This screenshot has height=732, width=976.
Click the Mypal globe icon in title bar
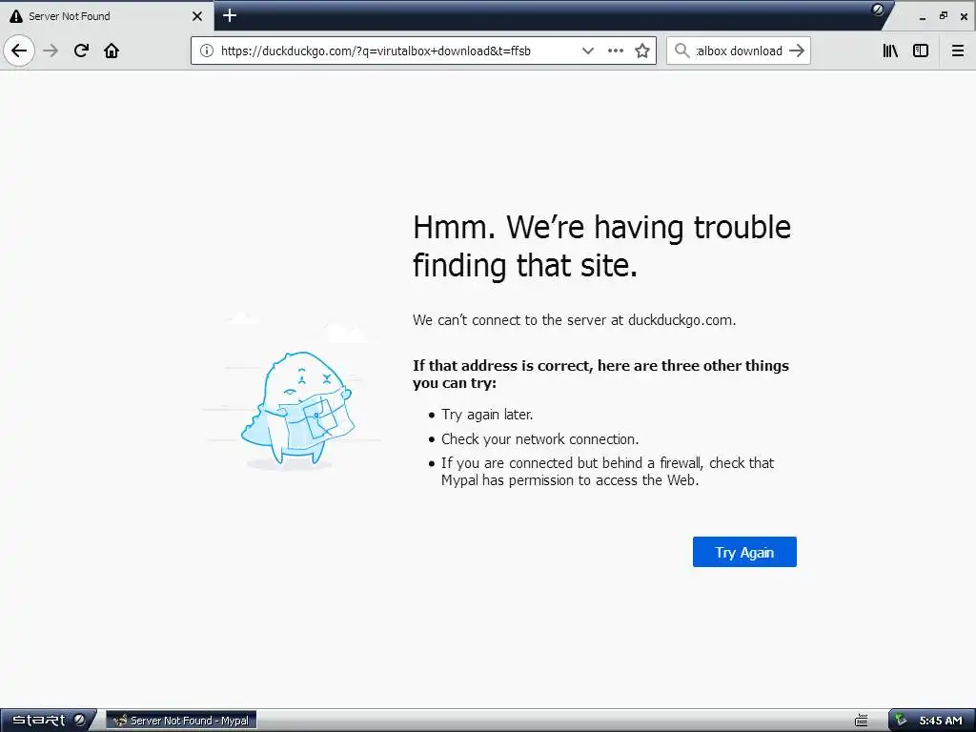tap(878, 10)
